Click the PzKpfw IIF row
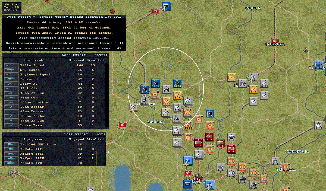Image resolution: width=326 pixels, height=191 pixels. click(x=54, y=149)
